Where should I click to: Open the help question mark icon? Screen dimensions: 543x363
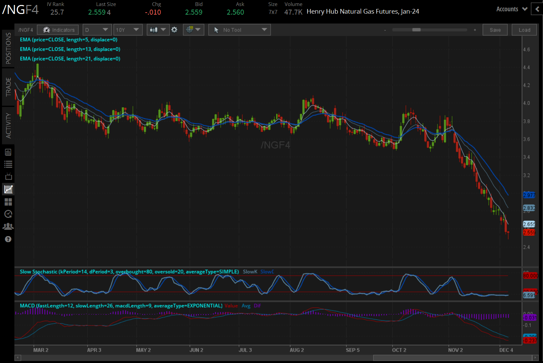pos(8,239)
